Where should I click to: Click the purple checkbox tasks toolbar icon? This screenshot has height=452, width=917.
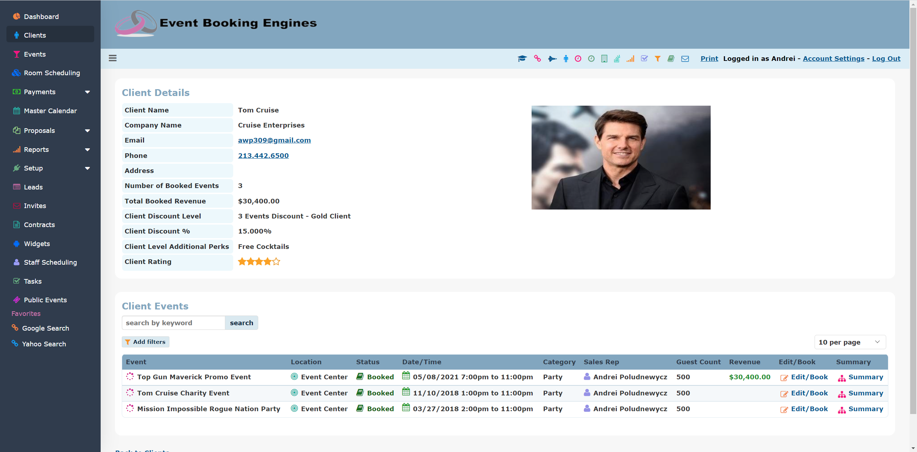point(644,59)
